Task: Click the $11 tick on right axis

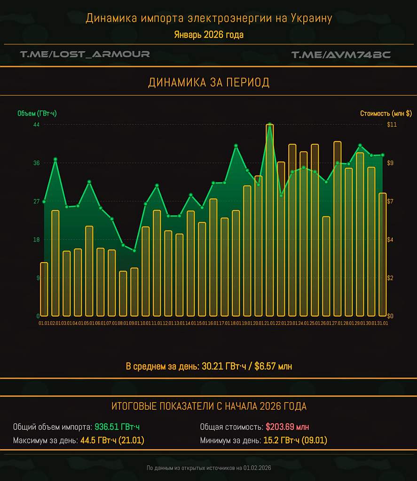Action: (392, 124)
